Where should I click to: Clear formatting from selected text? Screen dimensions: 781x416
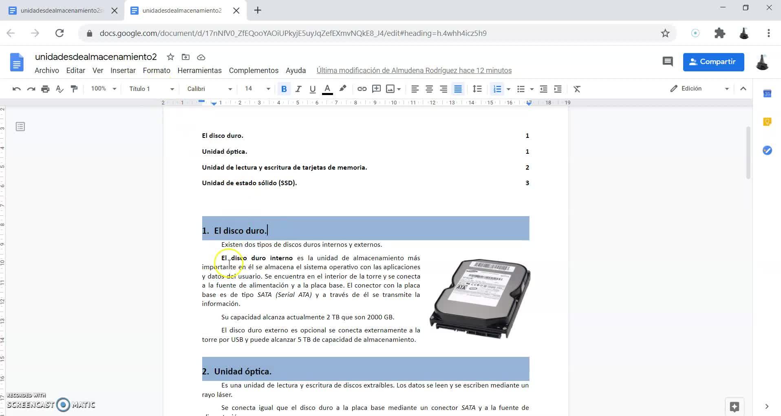577,89
